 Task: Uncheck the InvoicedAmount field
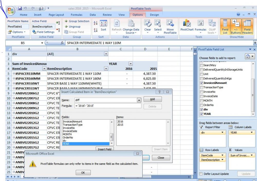pos(201,83)
